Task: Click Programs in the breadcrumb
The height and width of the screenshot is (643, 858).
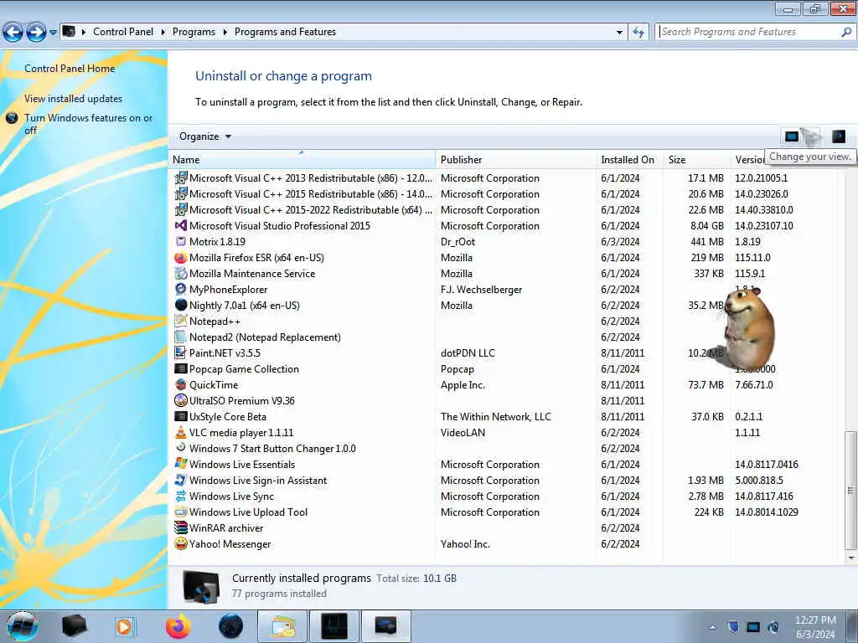Action: coord(194,32)
